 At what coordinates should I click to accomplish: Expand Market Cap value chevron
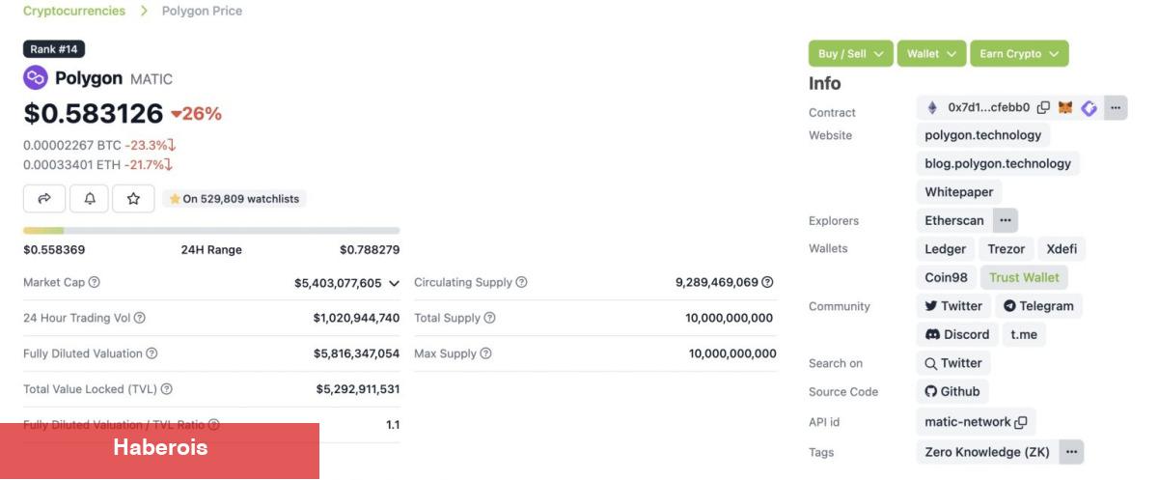[394, 284]
